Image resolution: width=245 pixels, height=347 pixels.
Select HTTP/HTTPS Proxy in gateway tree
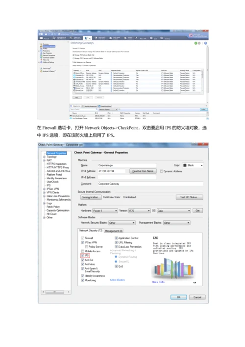pos(58,167)
